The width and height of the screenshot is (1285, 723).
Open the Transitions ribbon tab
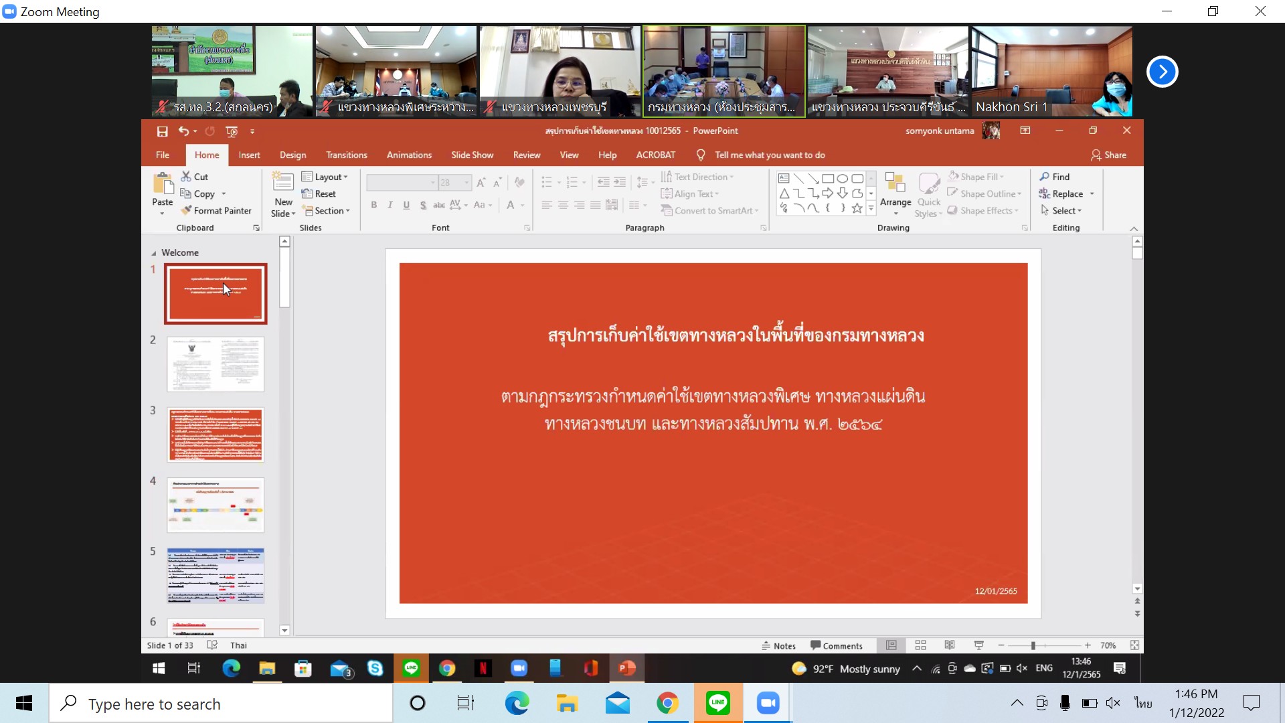[x=346, y=155]
